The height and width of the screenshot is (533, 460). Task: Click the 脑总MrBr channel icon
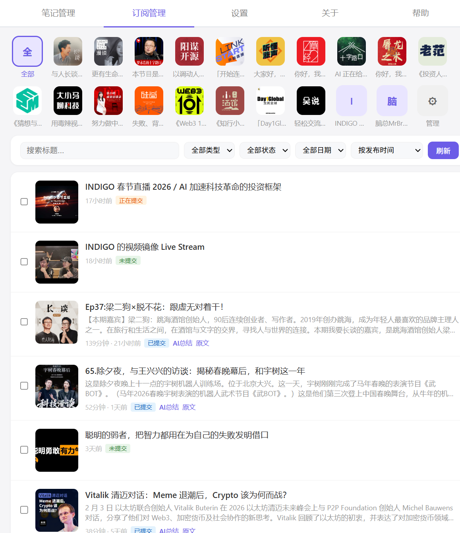[392, 101]
